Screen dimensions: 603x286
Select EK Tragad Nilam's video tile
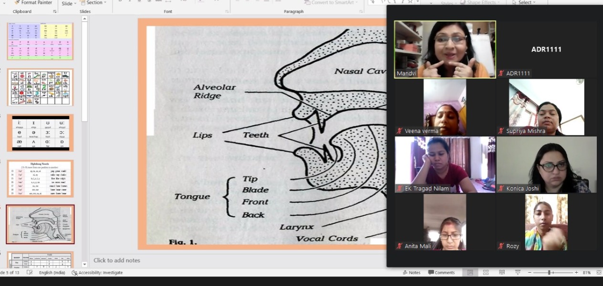[445, 165]
